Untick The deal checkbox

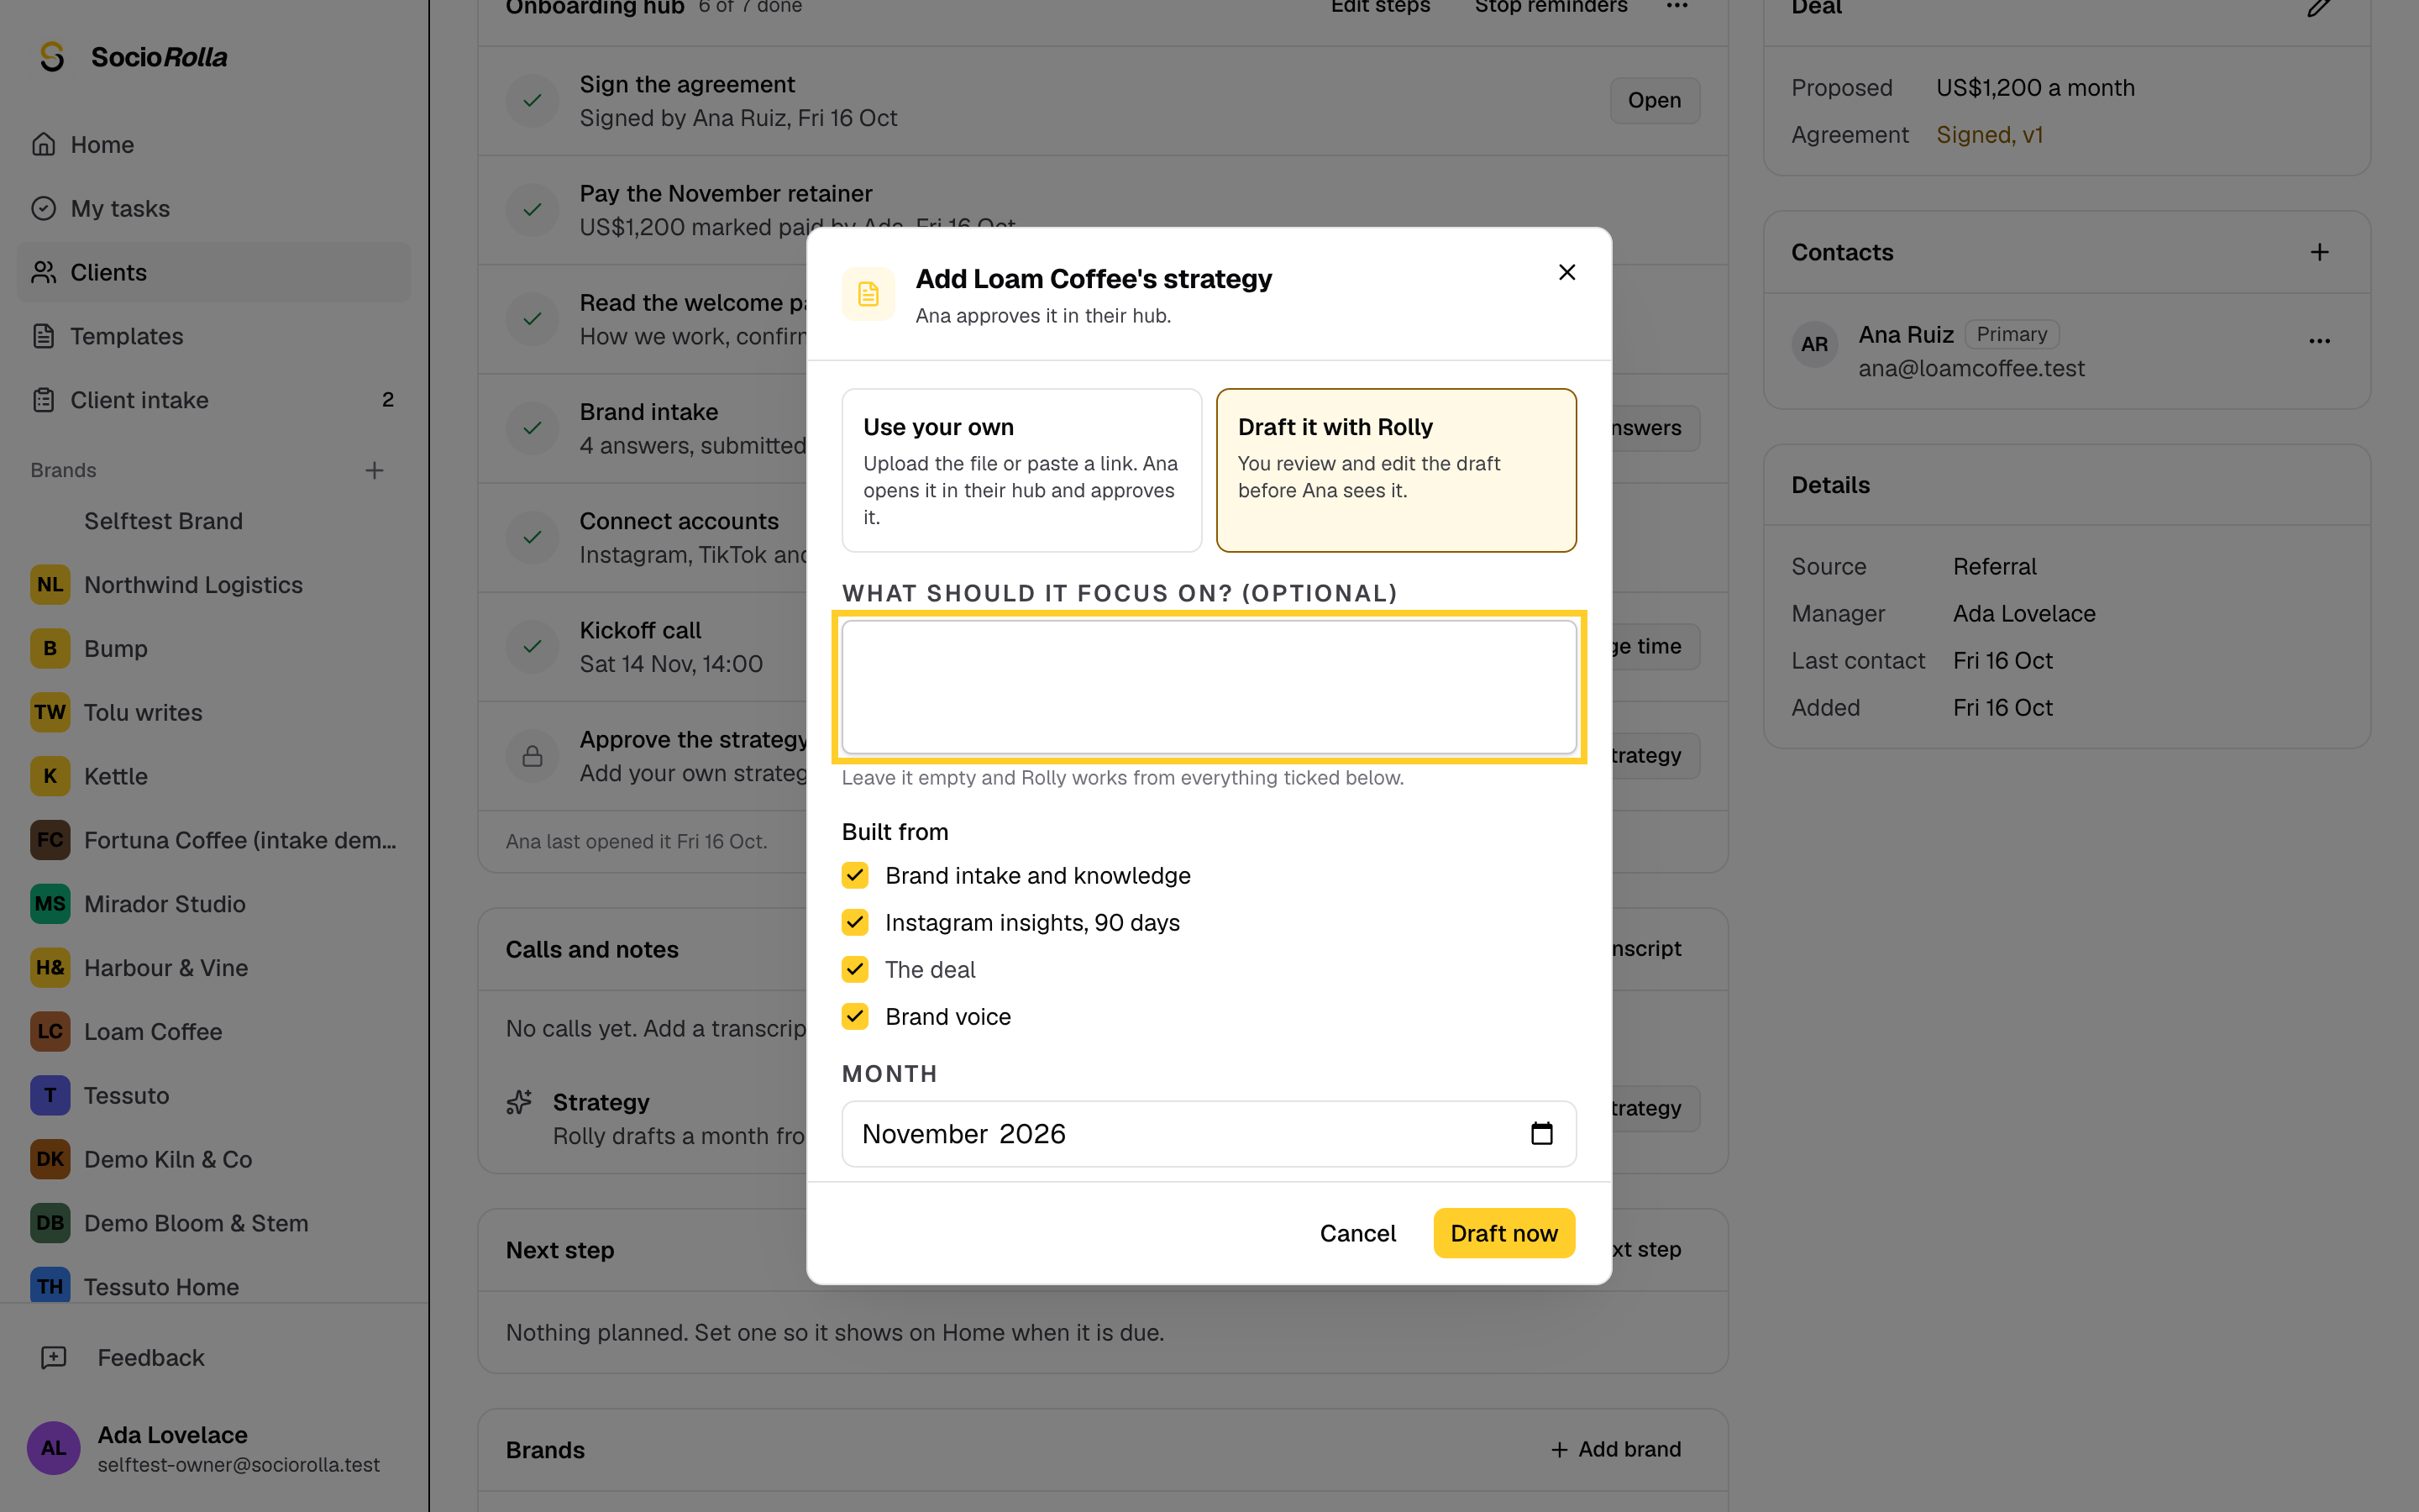tap(855, 969)
